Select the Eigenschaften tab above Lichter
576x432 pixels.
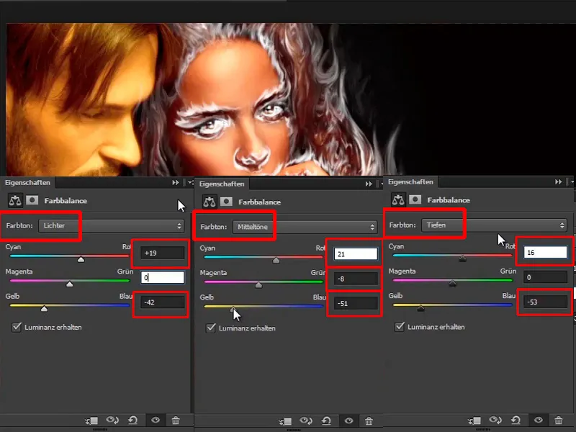[27, 183]
